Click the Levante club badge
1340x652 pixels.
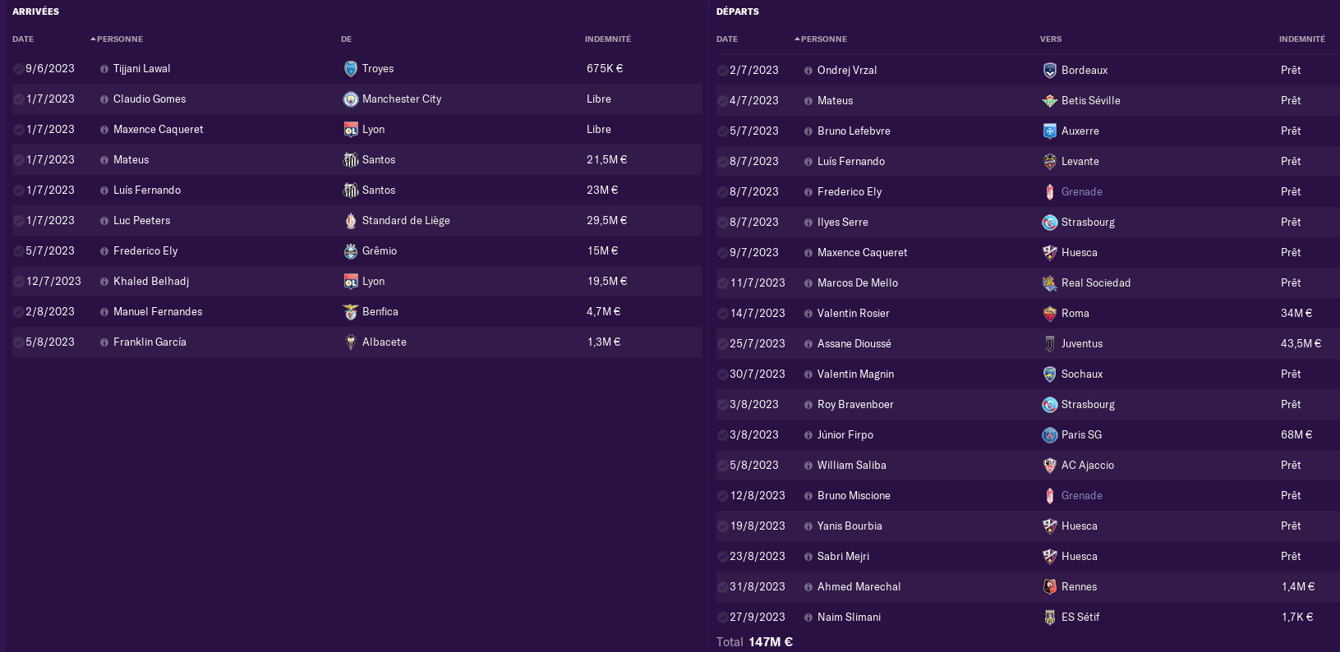[1050, 162]
